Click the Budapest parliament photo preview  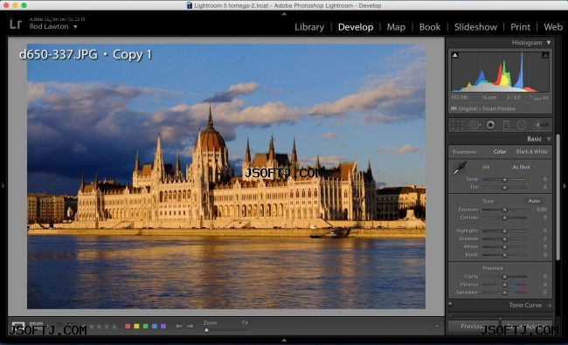pos(226,176)
